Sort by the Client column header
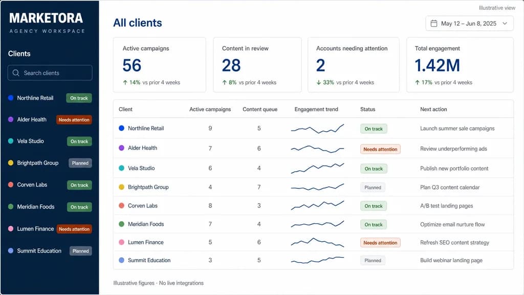524x295 pixels. click(125, 109)
